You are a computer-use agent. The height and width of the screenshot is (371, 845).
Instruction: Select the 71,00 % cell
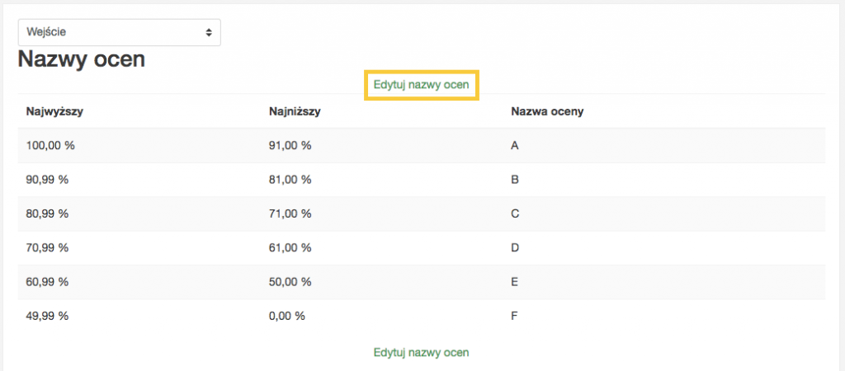(290, 214)
